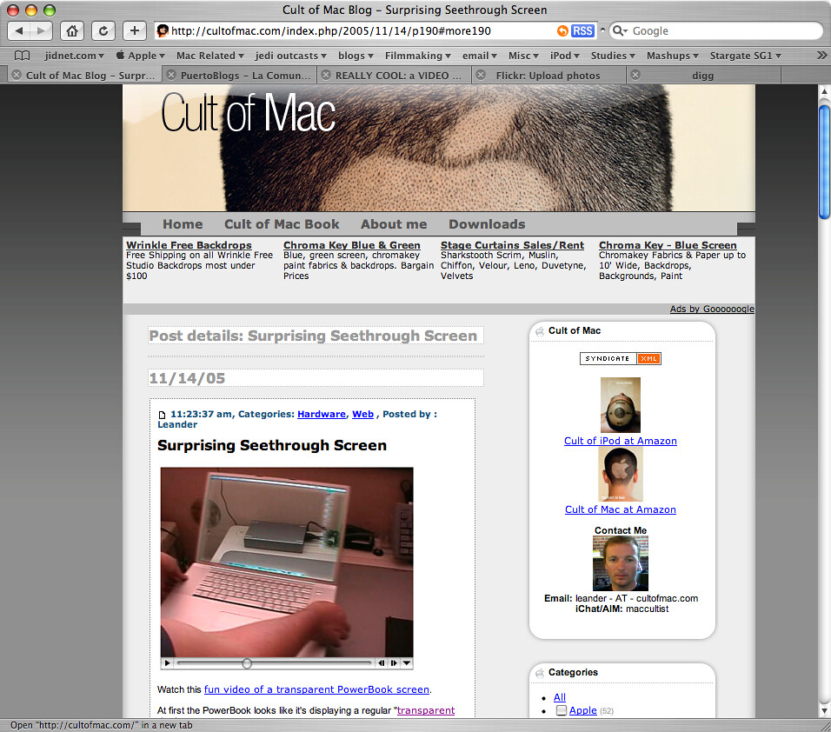Click the RSS button in address bar
This screenshot has width=831, height=732.
click(x=582, y=30)
